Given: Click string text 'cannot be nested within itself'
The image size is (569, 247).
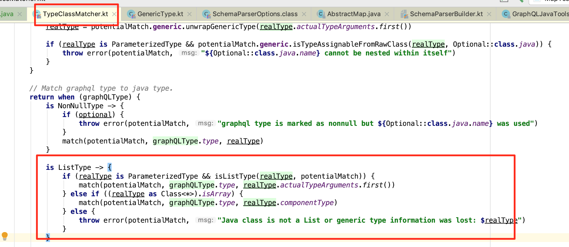Looking at the screenshot, I should click(x=386, y=53).
